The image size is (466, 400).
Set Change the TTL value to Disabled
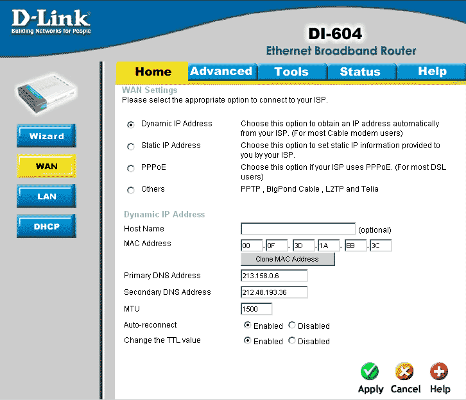292,340
